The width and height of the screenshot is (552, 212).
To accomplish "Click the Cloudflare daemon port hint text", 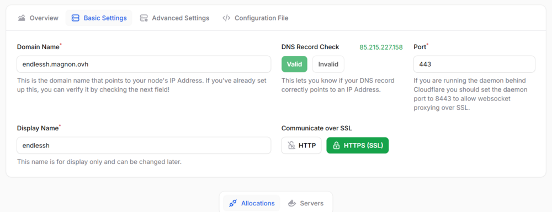I will [x=470, y=94].
